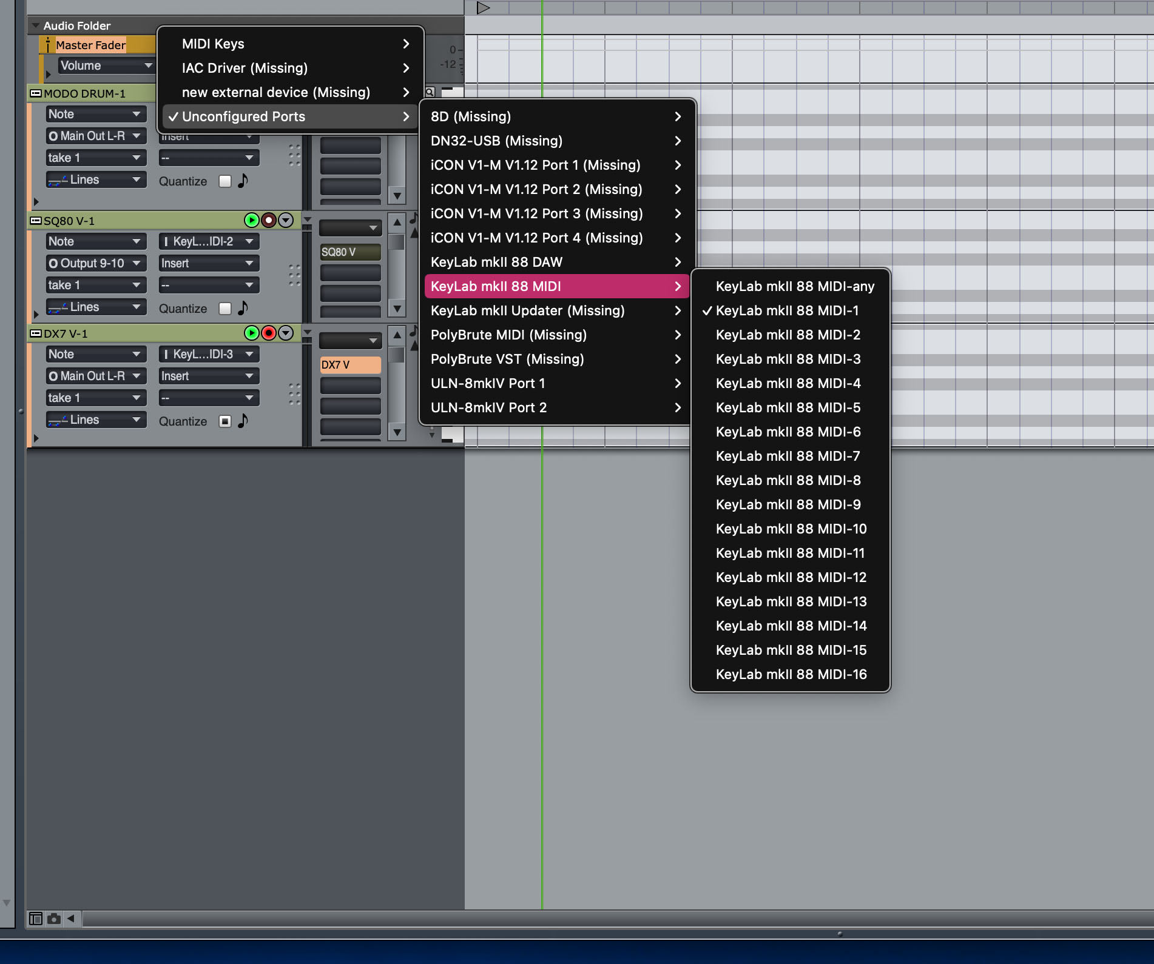
Task: Click the DX7 V-1 track type icon
Action: click(36, 333)
